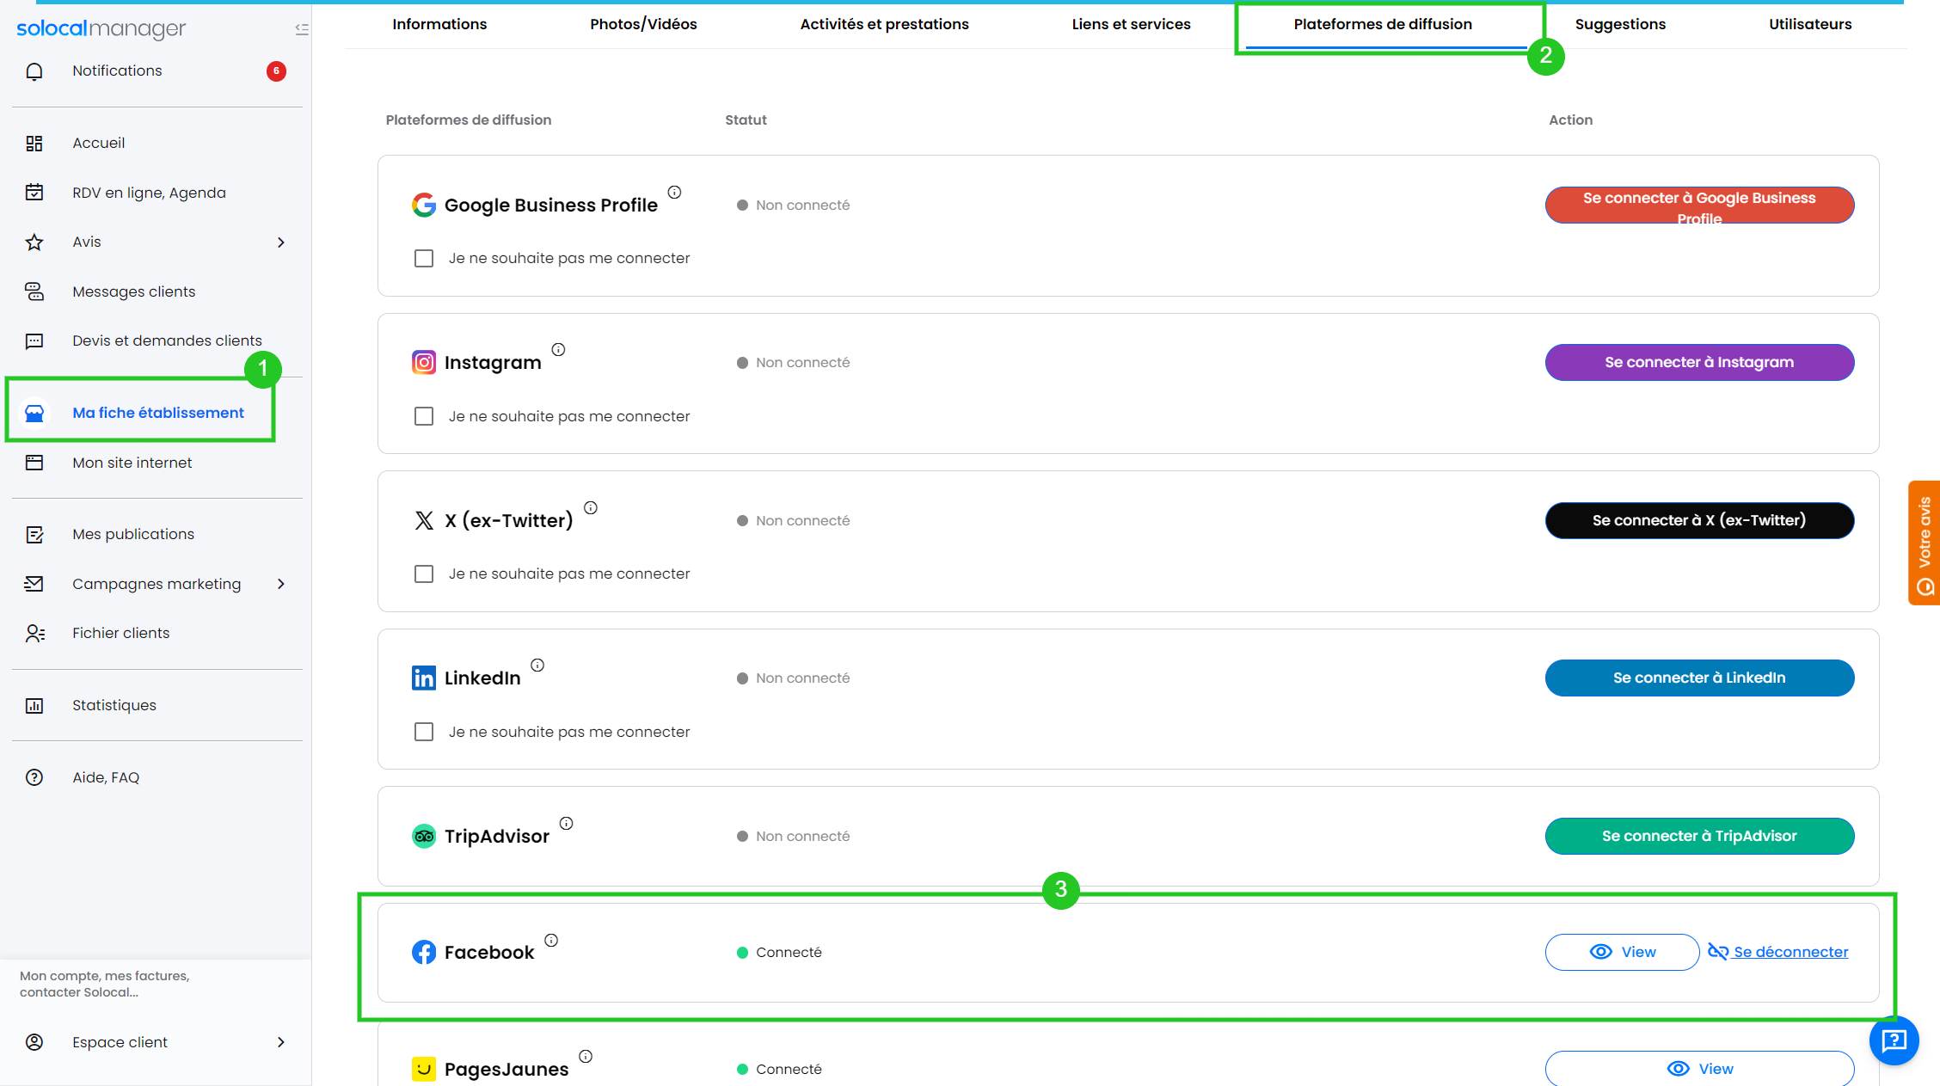Click info icon next to X (ex-Twitter)
The width and height of the screenshot is (1940, 1086).
click(591, 507)
